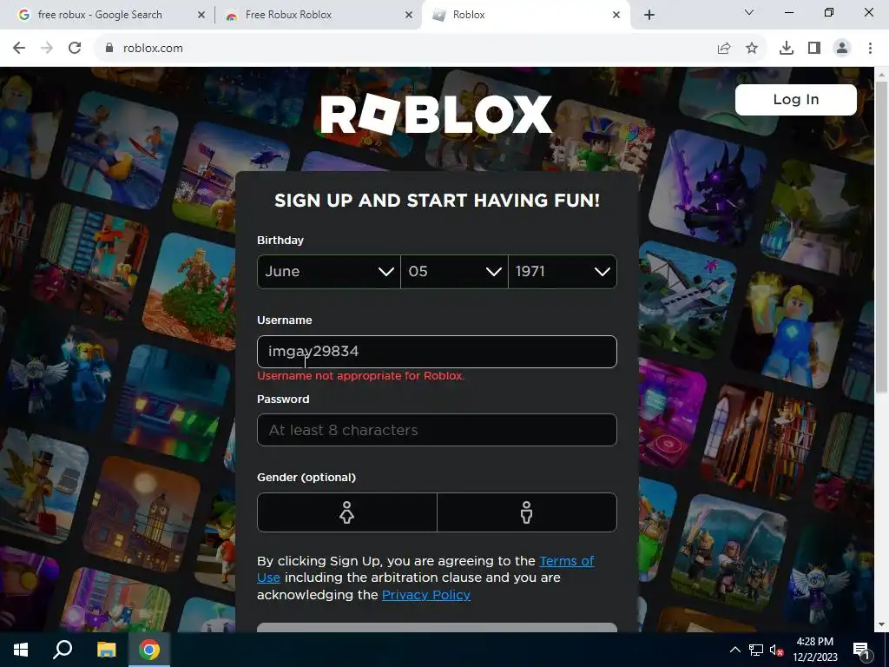The width and height of the screenshot is (889, 667).
Task: Click the 'Username not appropriate for Roblox.' message
Action: pyautogui.click(x=360, y=376)
